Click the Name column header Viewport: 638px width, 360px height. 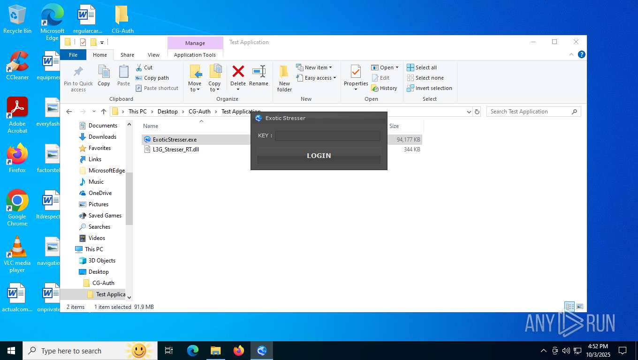tap(151, 126)
